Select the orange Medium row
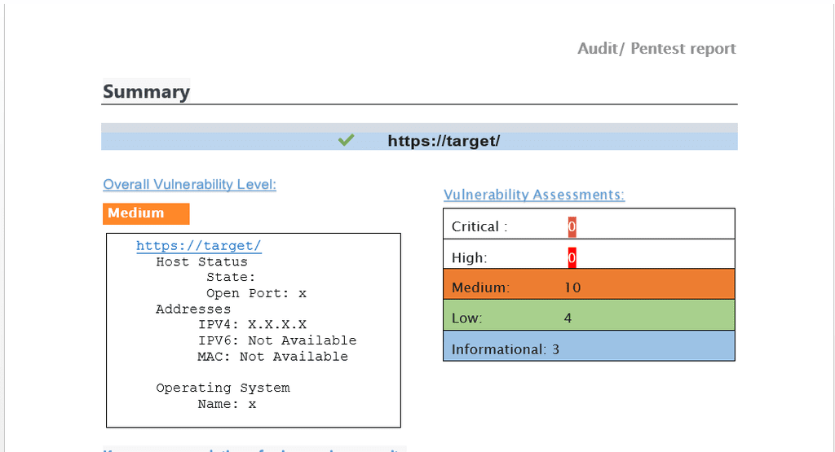835x452 pixels. click(x=589, y=287)
